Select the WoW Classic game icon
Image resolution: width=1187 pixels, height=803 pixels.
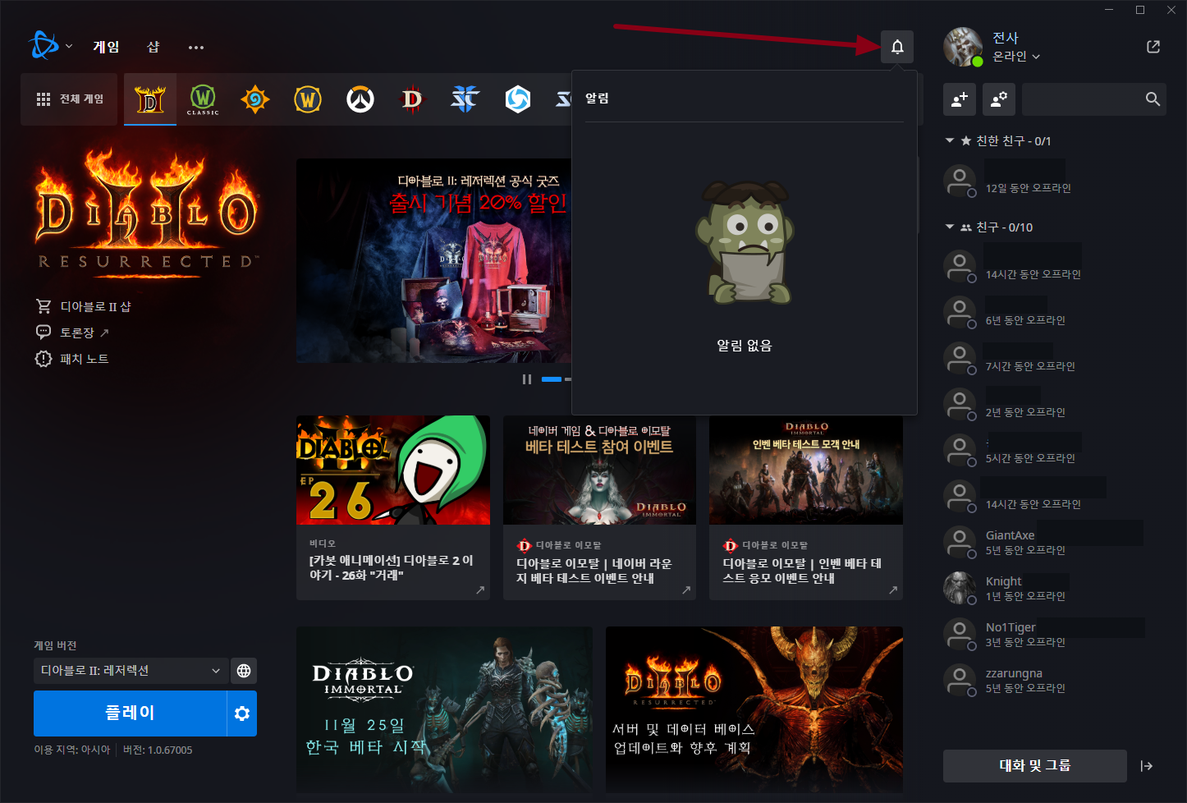pyautogui.click(x=203, y=99)
